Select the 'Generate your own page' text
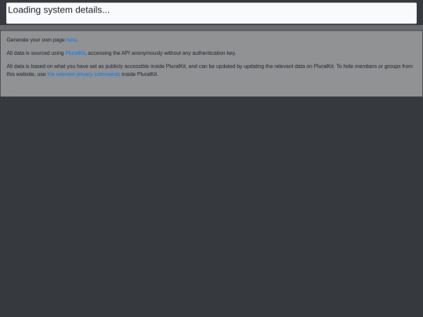The height and width of the screenshot is (317, 423). pos(35,40)
